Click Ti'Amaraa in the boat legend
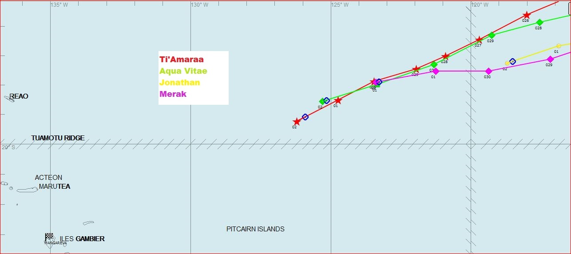The image size is (571, 254). point(181,60)
